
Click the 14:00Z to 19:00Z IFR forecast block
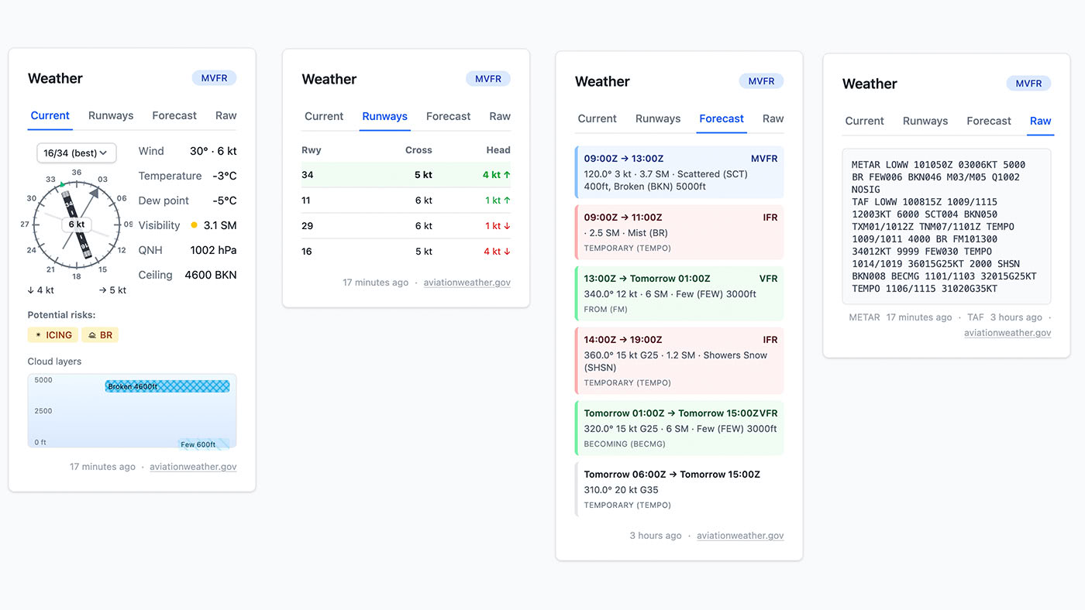tap(679, 361)
